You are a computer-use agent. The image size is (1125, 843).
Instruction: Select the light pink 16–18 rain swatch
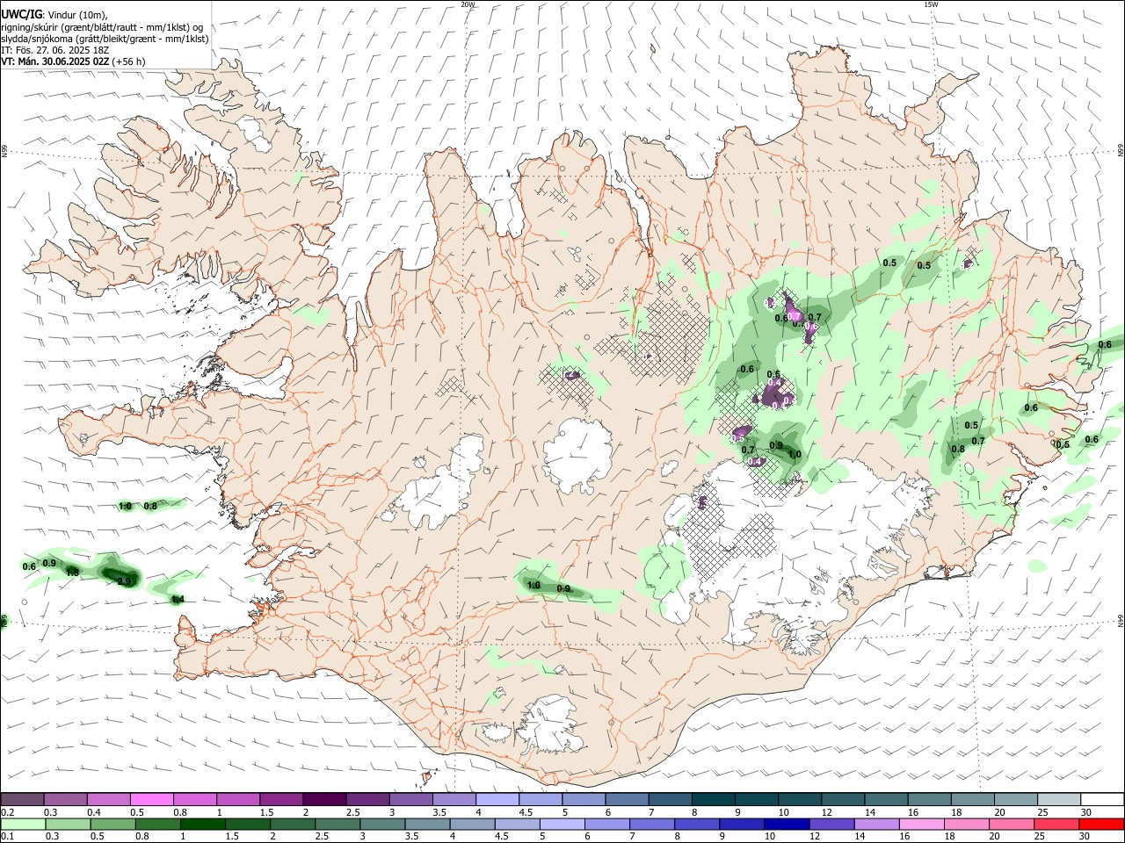click(919, 824)
